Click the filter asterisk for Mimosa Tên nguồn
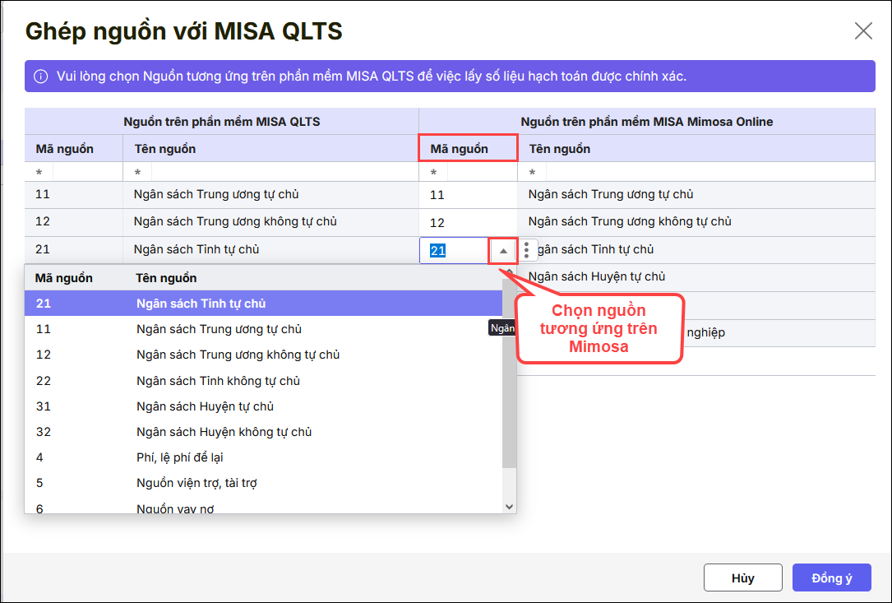 coord(532,173)
